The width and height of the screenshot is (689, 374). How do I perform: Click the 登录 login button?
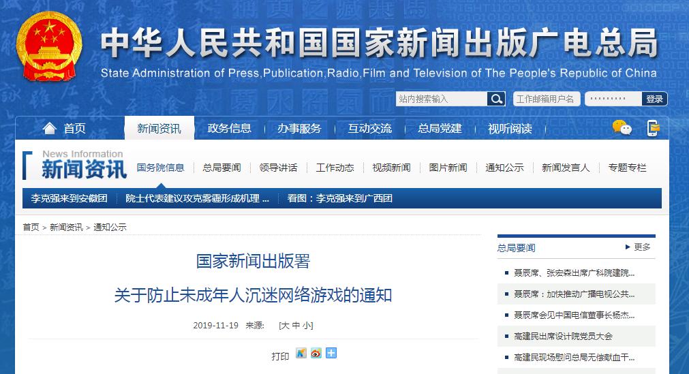pyautogui.click(x=654, y=99)
